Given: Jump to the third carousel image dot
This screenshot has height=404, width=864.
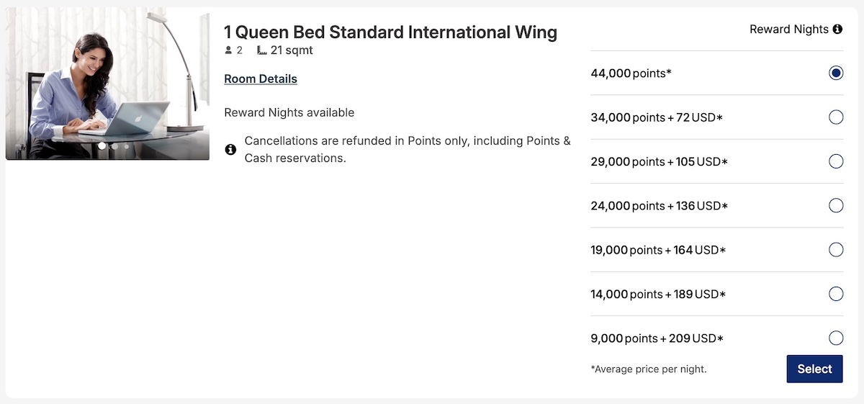Looking at the screenshot, I should [x=127, y=146].
